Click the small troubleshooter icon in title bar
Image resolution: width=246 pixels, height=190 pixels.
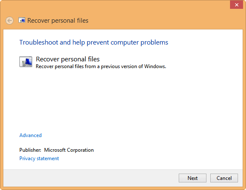[x=22, y=20]
